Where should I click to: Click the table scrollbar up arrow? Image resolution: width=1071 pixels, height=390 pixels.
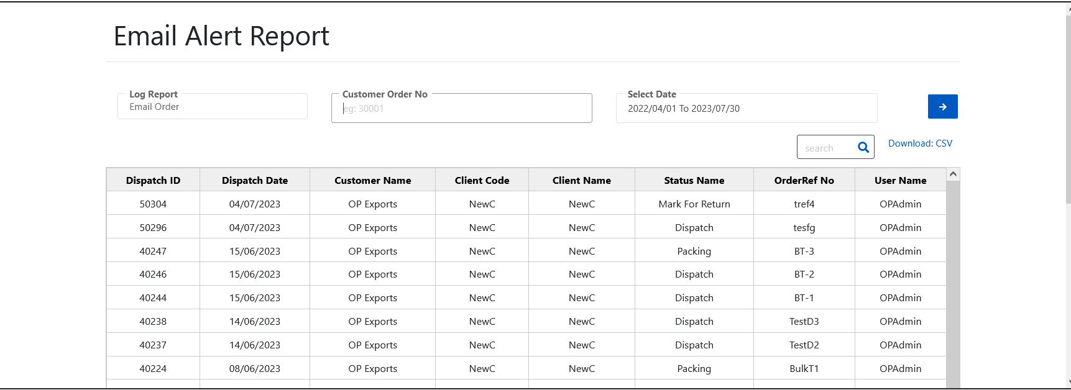pyautogui.click(x=953, y=175)
